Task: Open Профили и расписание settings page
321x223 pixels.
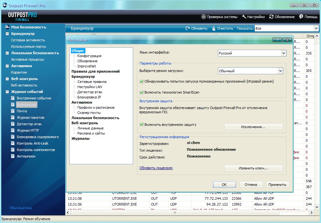Action: (x=96, y=107)
